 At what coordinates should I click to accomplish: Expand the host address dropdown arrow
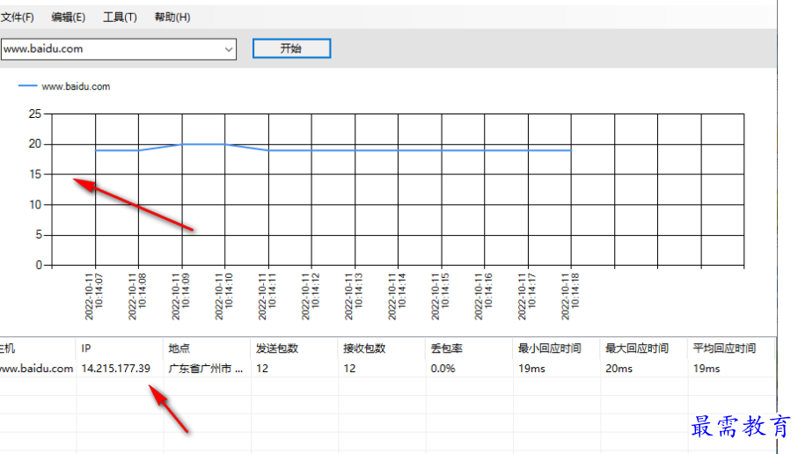click(229, 49)
